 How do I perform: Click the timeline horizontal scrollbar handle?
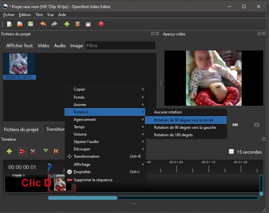(82, 198)
